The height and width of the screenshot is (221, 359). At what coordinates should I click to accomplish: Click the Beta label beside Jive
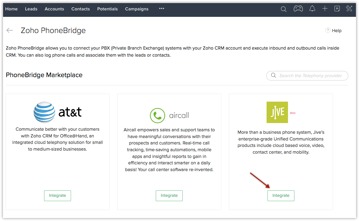(x=293, y=113)
